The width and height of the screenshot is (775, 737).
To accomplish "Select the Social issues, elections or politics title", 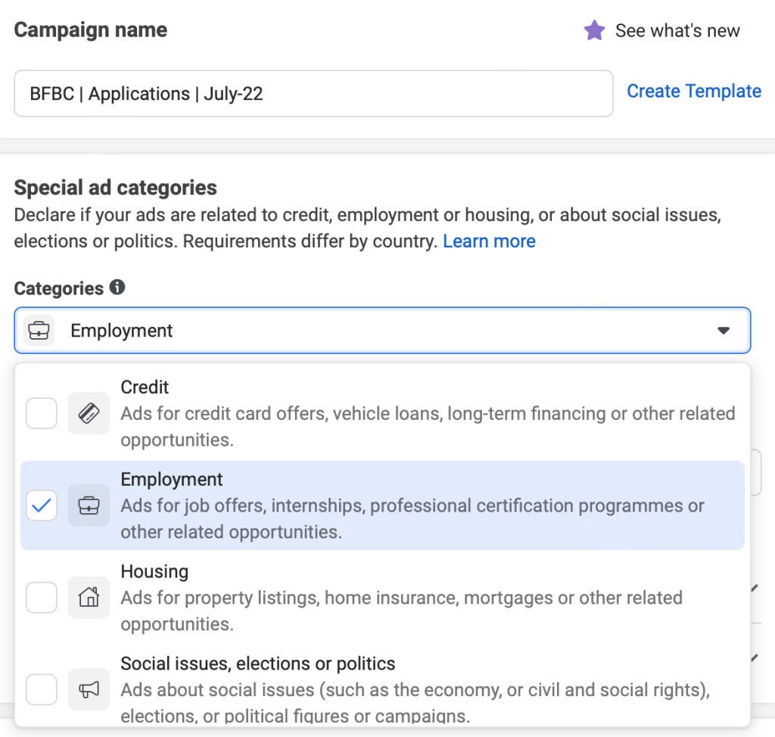I will (257, 664).
